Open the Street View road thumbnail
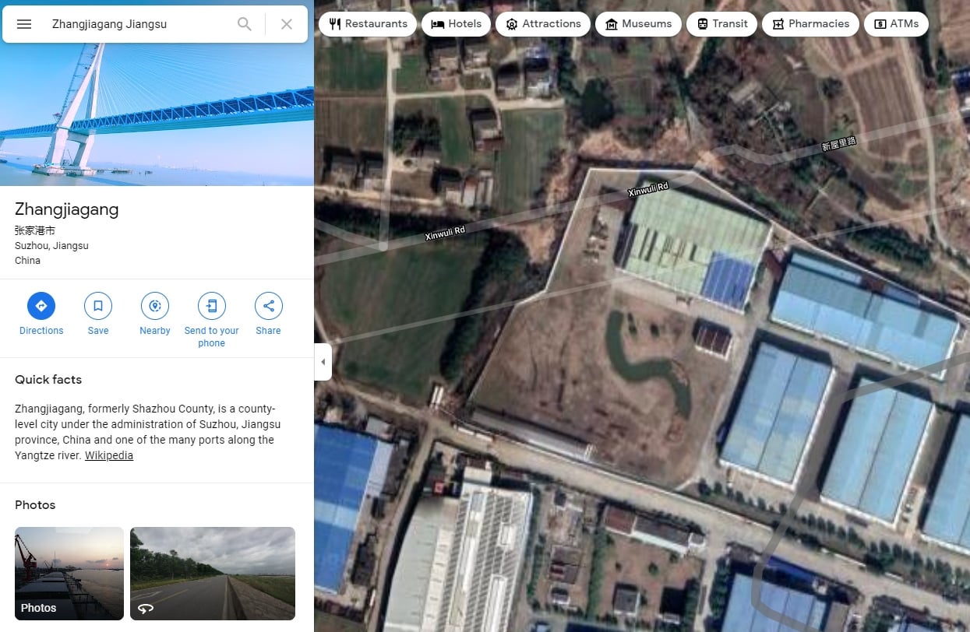Viewport: 970px width, 632px height. (x=213, y=574)
